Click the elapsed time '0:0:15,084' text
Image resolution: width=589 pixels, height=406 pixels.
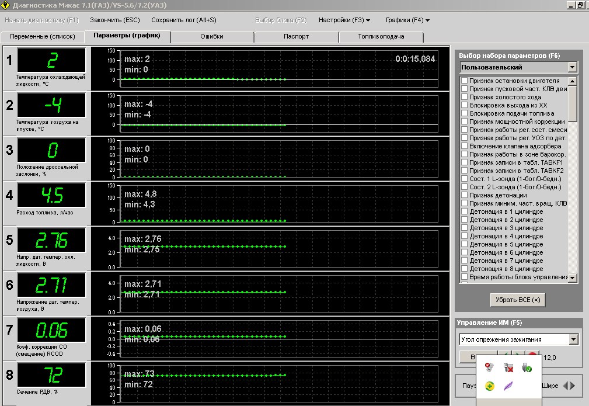(415, 59)
